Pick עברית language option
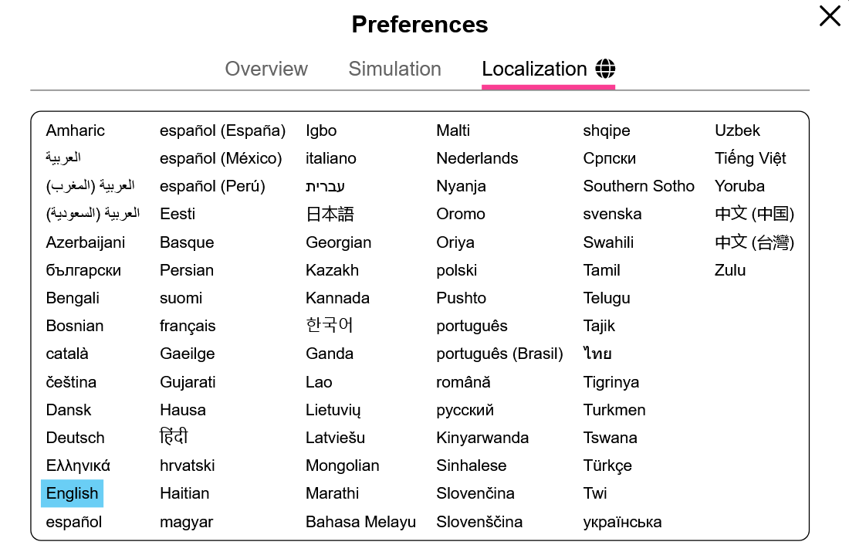 pyautogui.click(x=325, y=186)
